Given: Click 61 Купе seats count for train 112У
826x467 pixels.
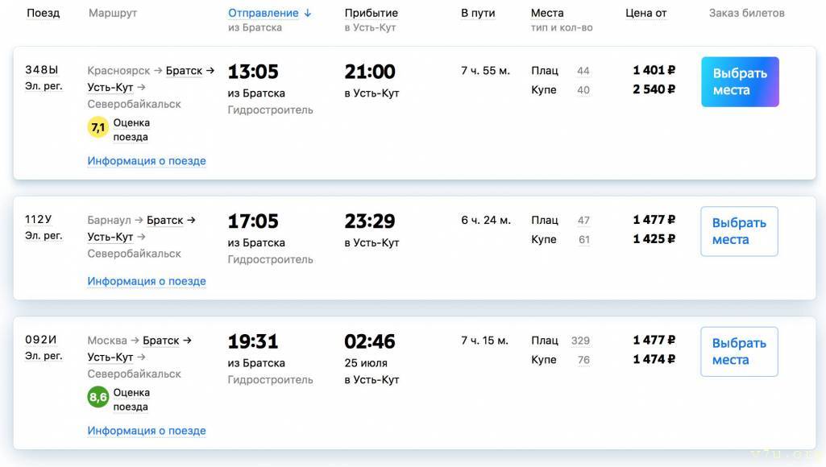Looking at the screenshot, I should point(583,240).
